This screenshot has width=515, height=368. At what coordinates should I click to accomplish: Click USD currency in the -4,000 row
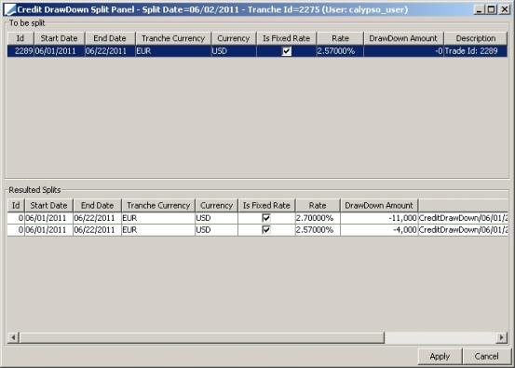216,230
